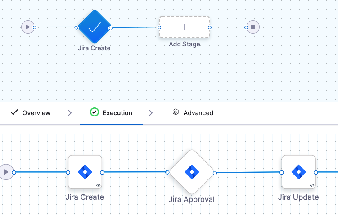Click the green check icon on Execution
Image resolution: width=338 pixels, height=215 pixels.
coord(94,112)
